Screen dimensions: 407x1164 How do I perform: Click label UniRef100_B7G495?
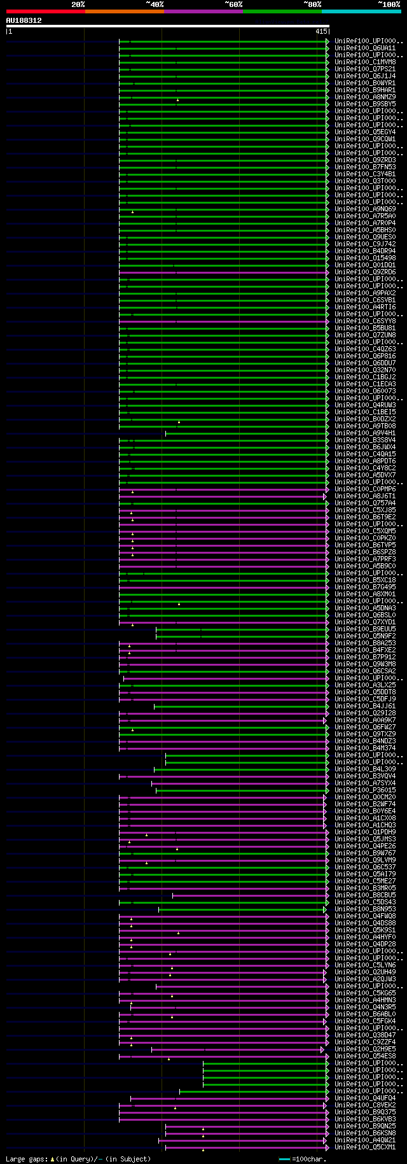[365, 587]
